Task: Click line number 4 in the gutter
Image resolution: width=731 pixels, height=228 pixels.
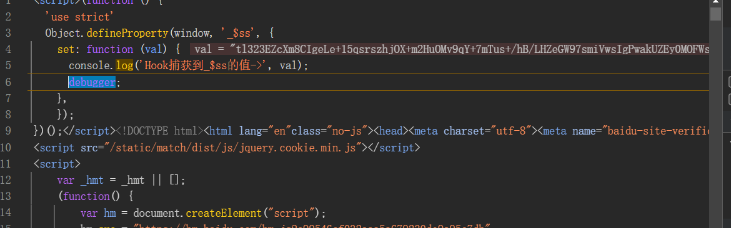Action: pyautogui.click(x=8, y=49)
